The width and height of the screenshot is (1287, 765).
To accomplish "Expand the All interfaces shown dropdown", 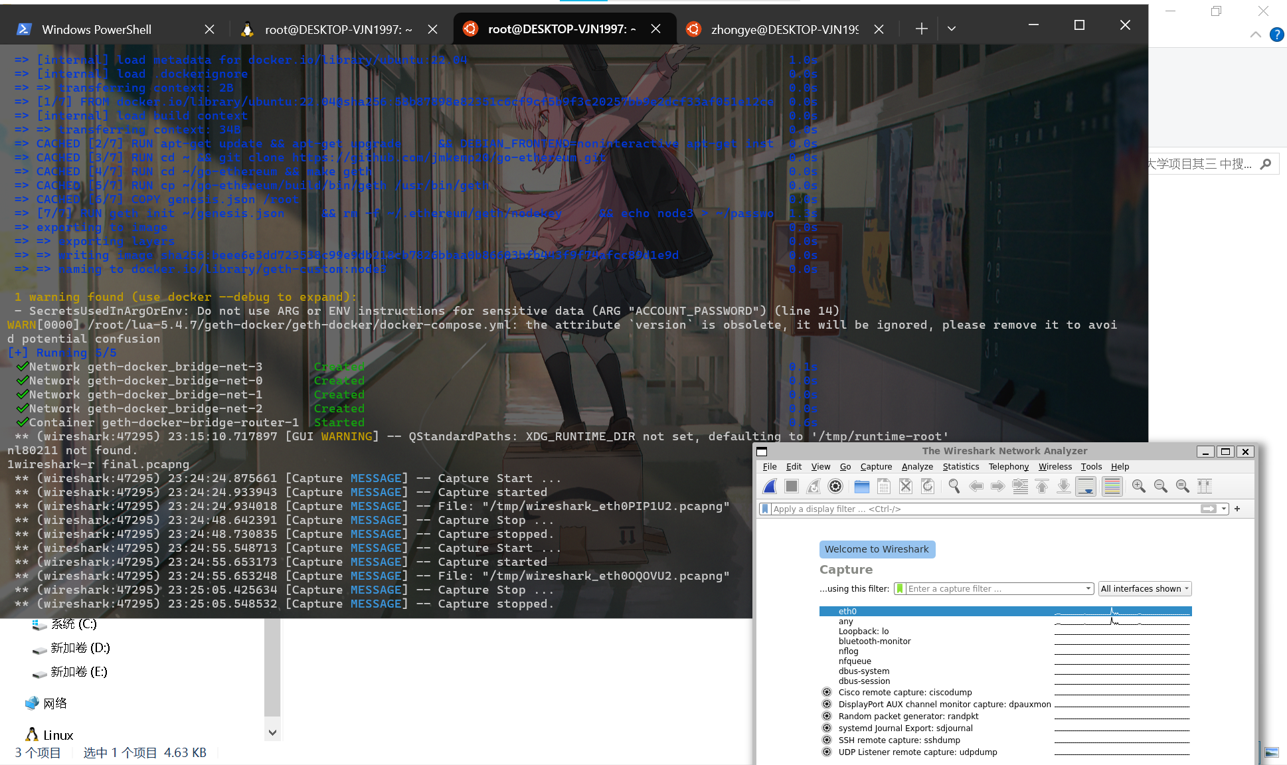I will tap(1145, 588).
